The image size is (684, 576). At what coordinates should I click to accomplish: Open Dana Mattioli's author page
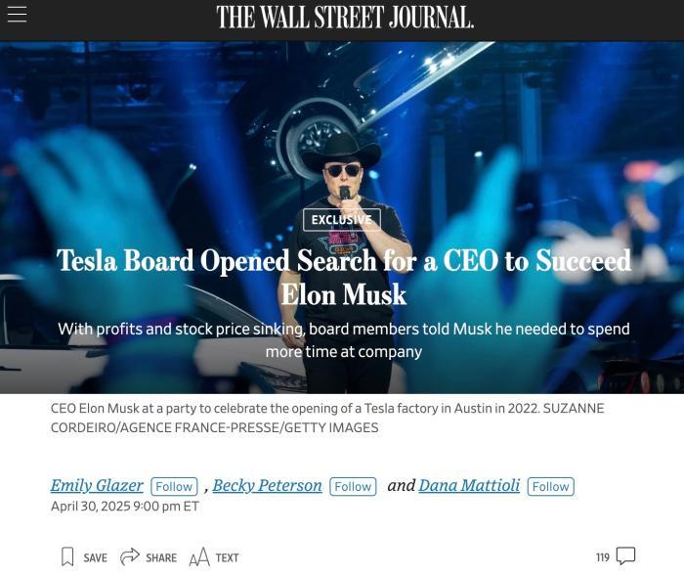(x=469, y=485)
